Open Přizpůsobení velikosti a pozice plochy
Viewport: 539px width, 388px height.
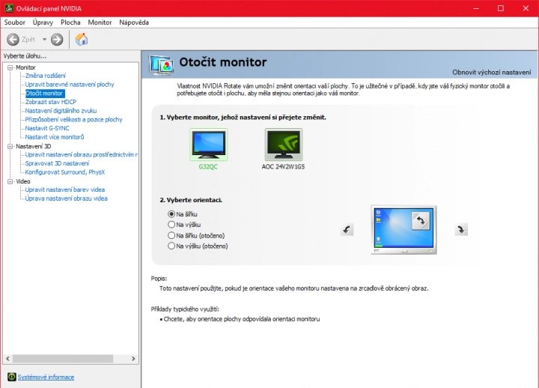73,119
